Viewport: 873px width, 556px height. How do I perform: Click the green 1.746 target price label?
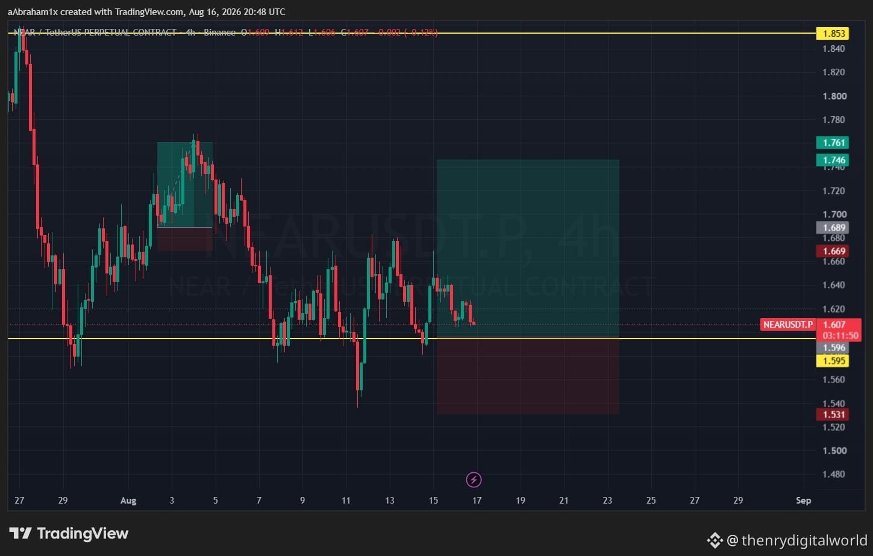coord(833,160)
